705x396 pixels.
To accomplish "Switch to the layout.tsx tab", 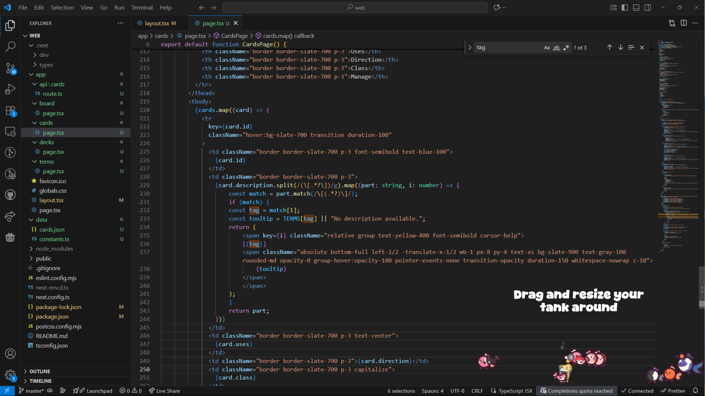I will [159, 23].
